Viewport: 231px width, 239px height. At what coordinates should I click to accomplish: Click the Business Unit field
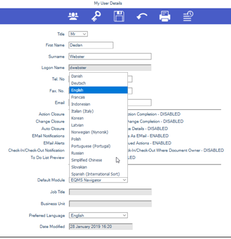point(110,204)
